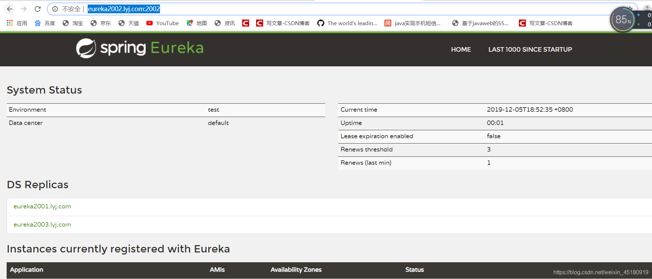Open the 资讯 bookmark
Image resolution: width=652 pixels, height=279 pixels.
225,23
